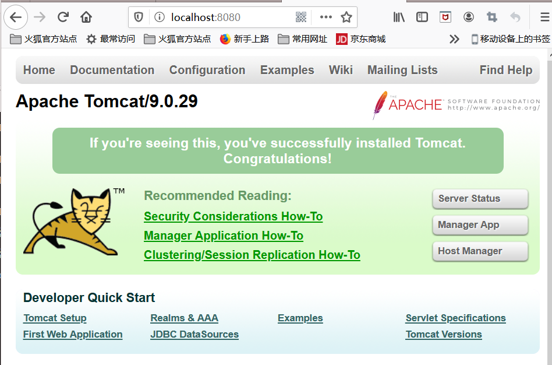Viewport: 552px width, 365px height.
Task: Open 常用网址 bookmark folder
Action: click(x=302, y=39)
